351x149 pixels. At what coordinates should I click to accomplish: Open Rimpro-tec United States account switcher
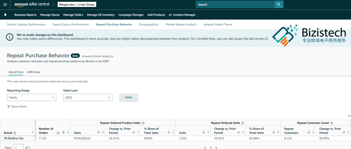[77, 5]
